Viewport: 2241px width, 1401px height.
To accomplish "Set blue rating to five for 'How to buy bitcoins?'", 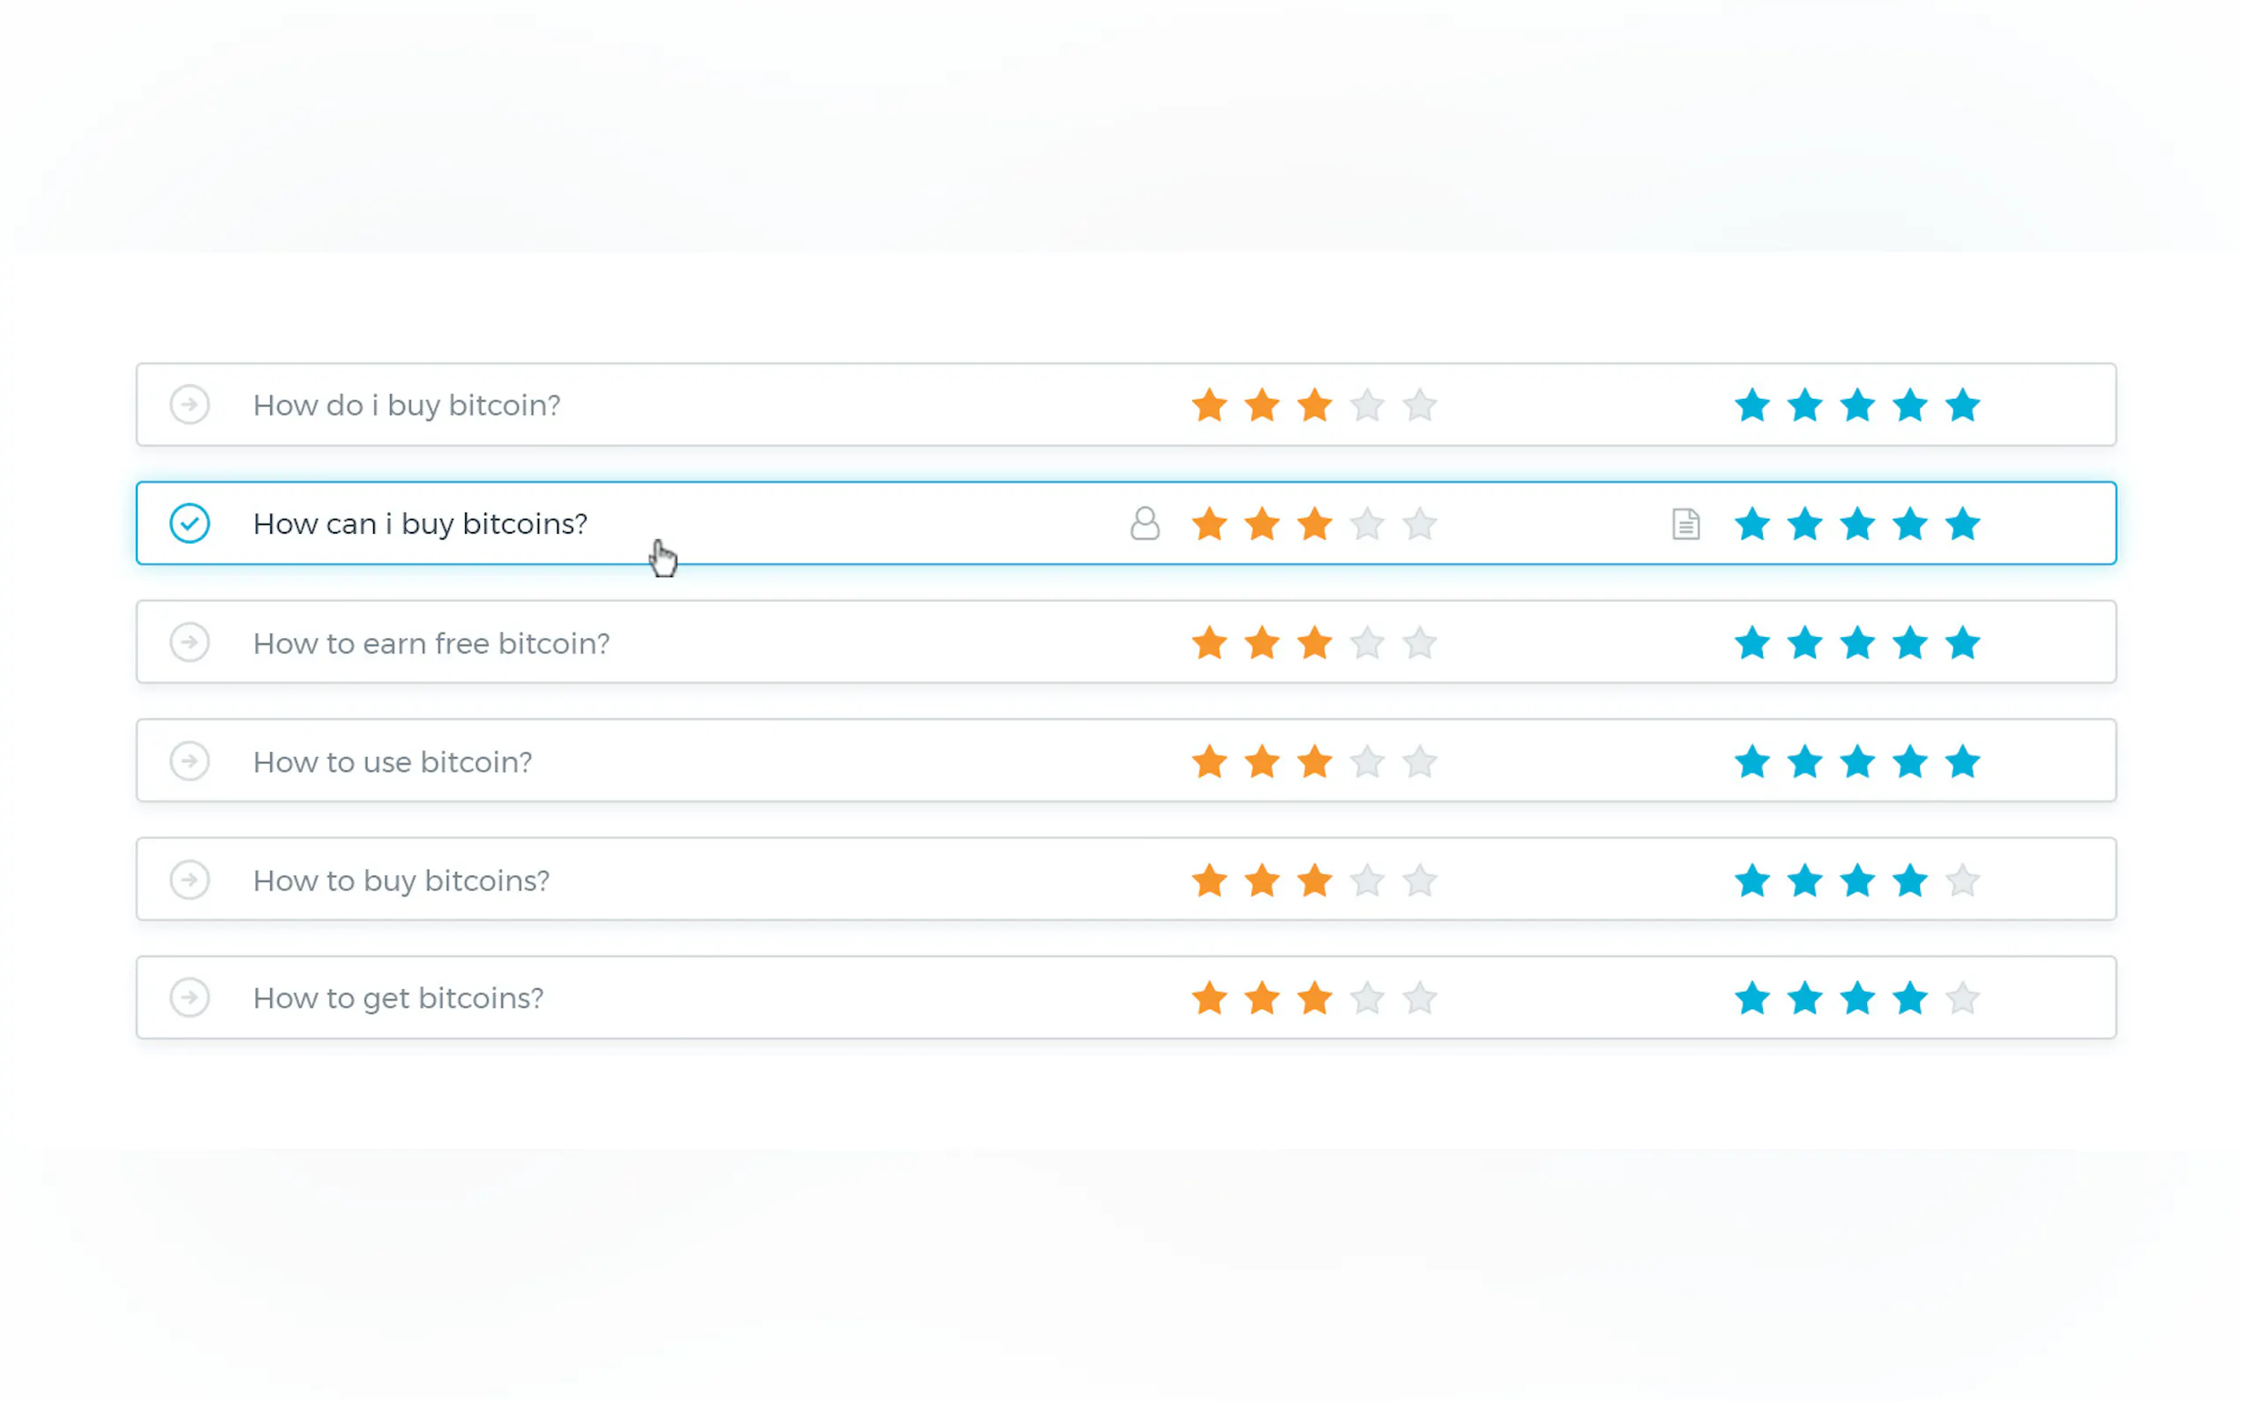I will (x=1962, y=880).
